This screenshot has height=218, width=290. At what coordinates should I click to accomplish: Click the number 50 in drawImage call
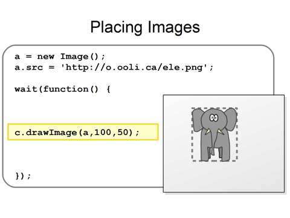tap(123, 133)
